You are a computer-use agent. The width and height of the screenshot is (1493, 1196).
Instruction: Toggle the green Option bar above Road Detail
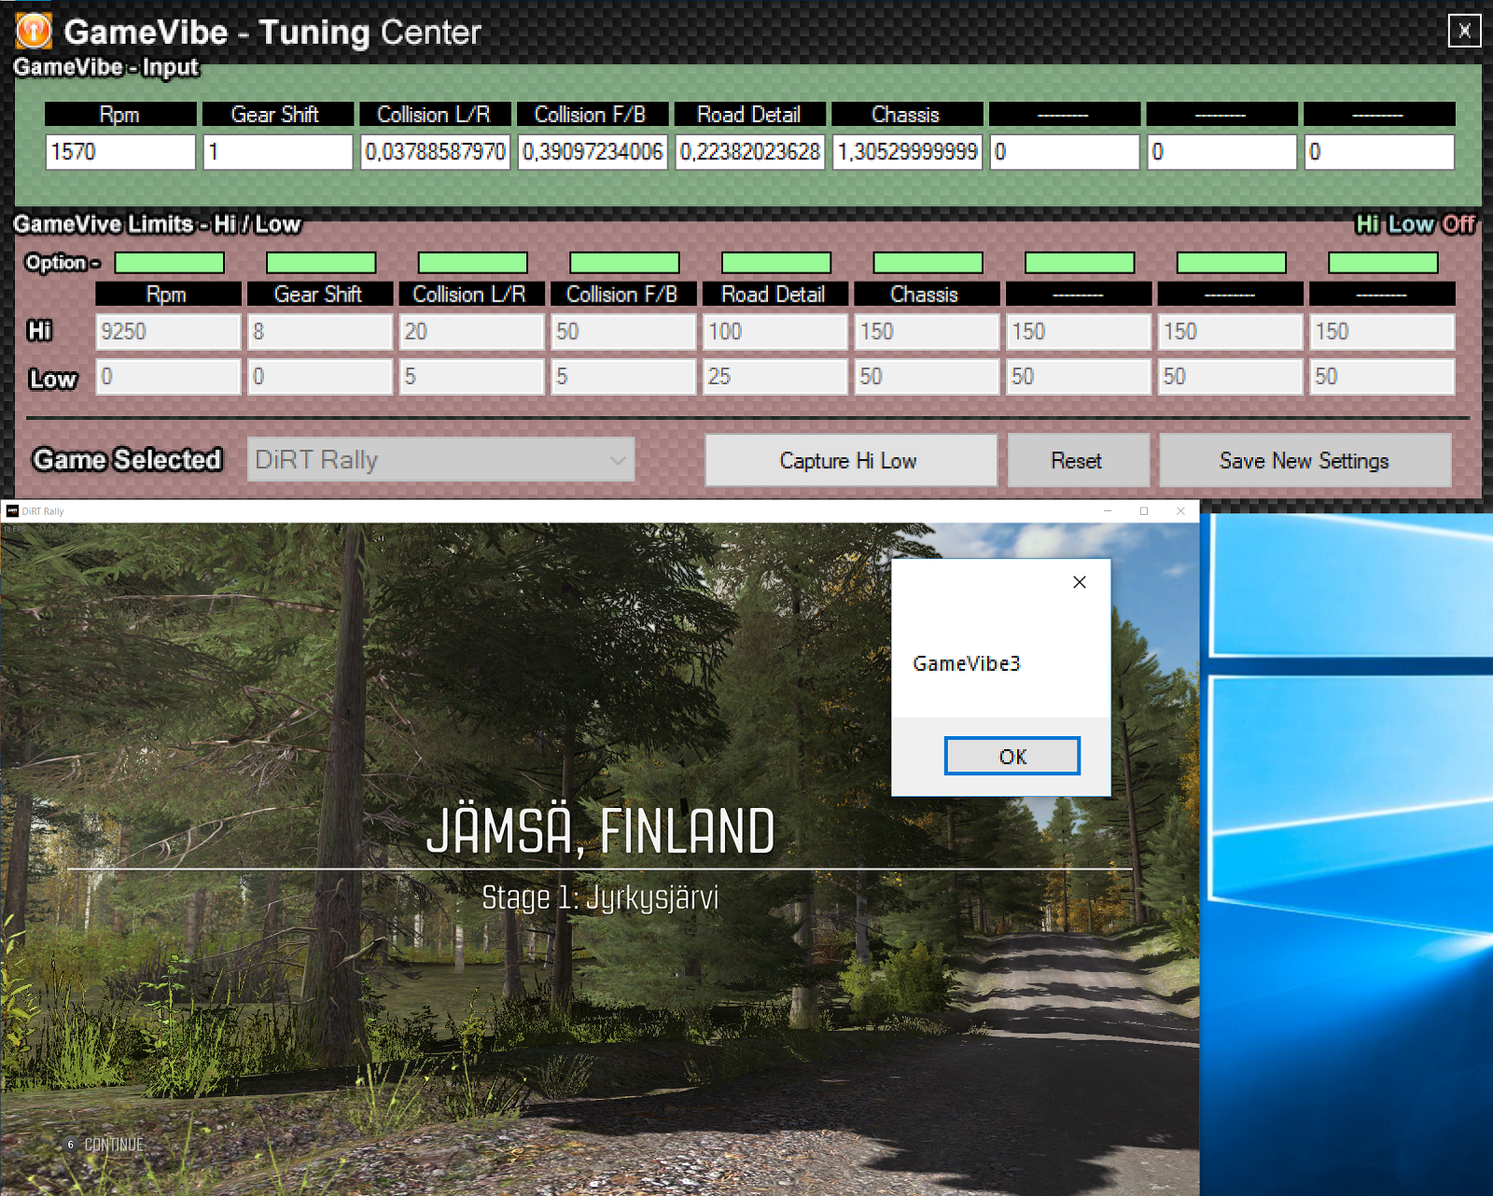click(x=776, y=263)
